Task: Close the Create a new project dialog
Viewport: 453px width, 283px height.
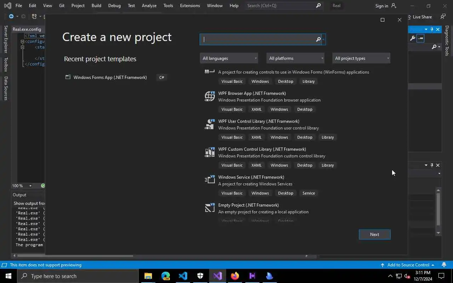Action: (400, 20)
